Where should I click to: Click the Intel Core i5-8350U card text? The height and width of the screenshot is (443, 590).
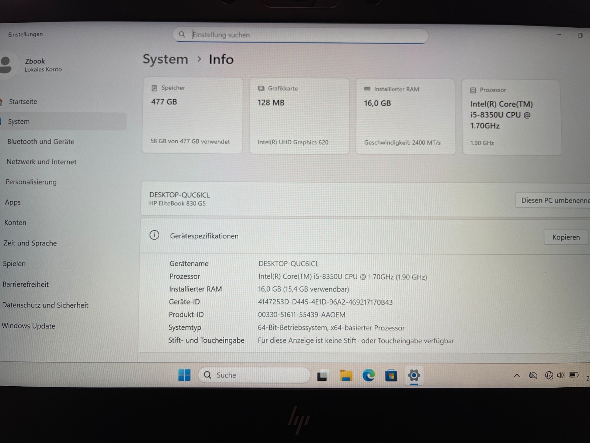click(x=502, y=115)
